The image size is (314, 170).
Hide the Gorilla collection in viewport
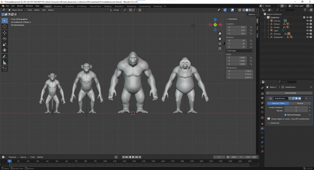coord(307,27)
